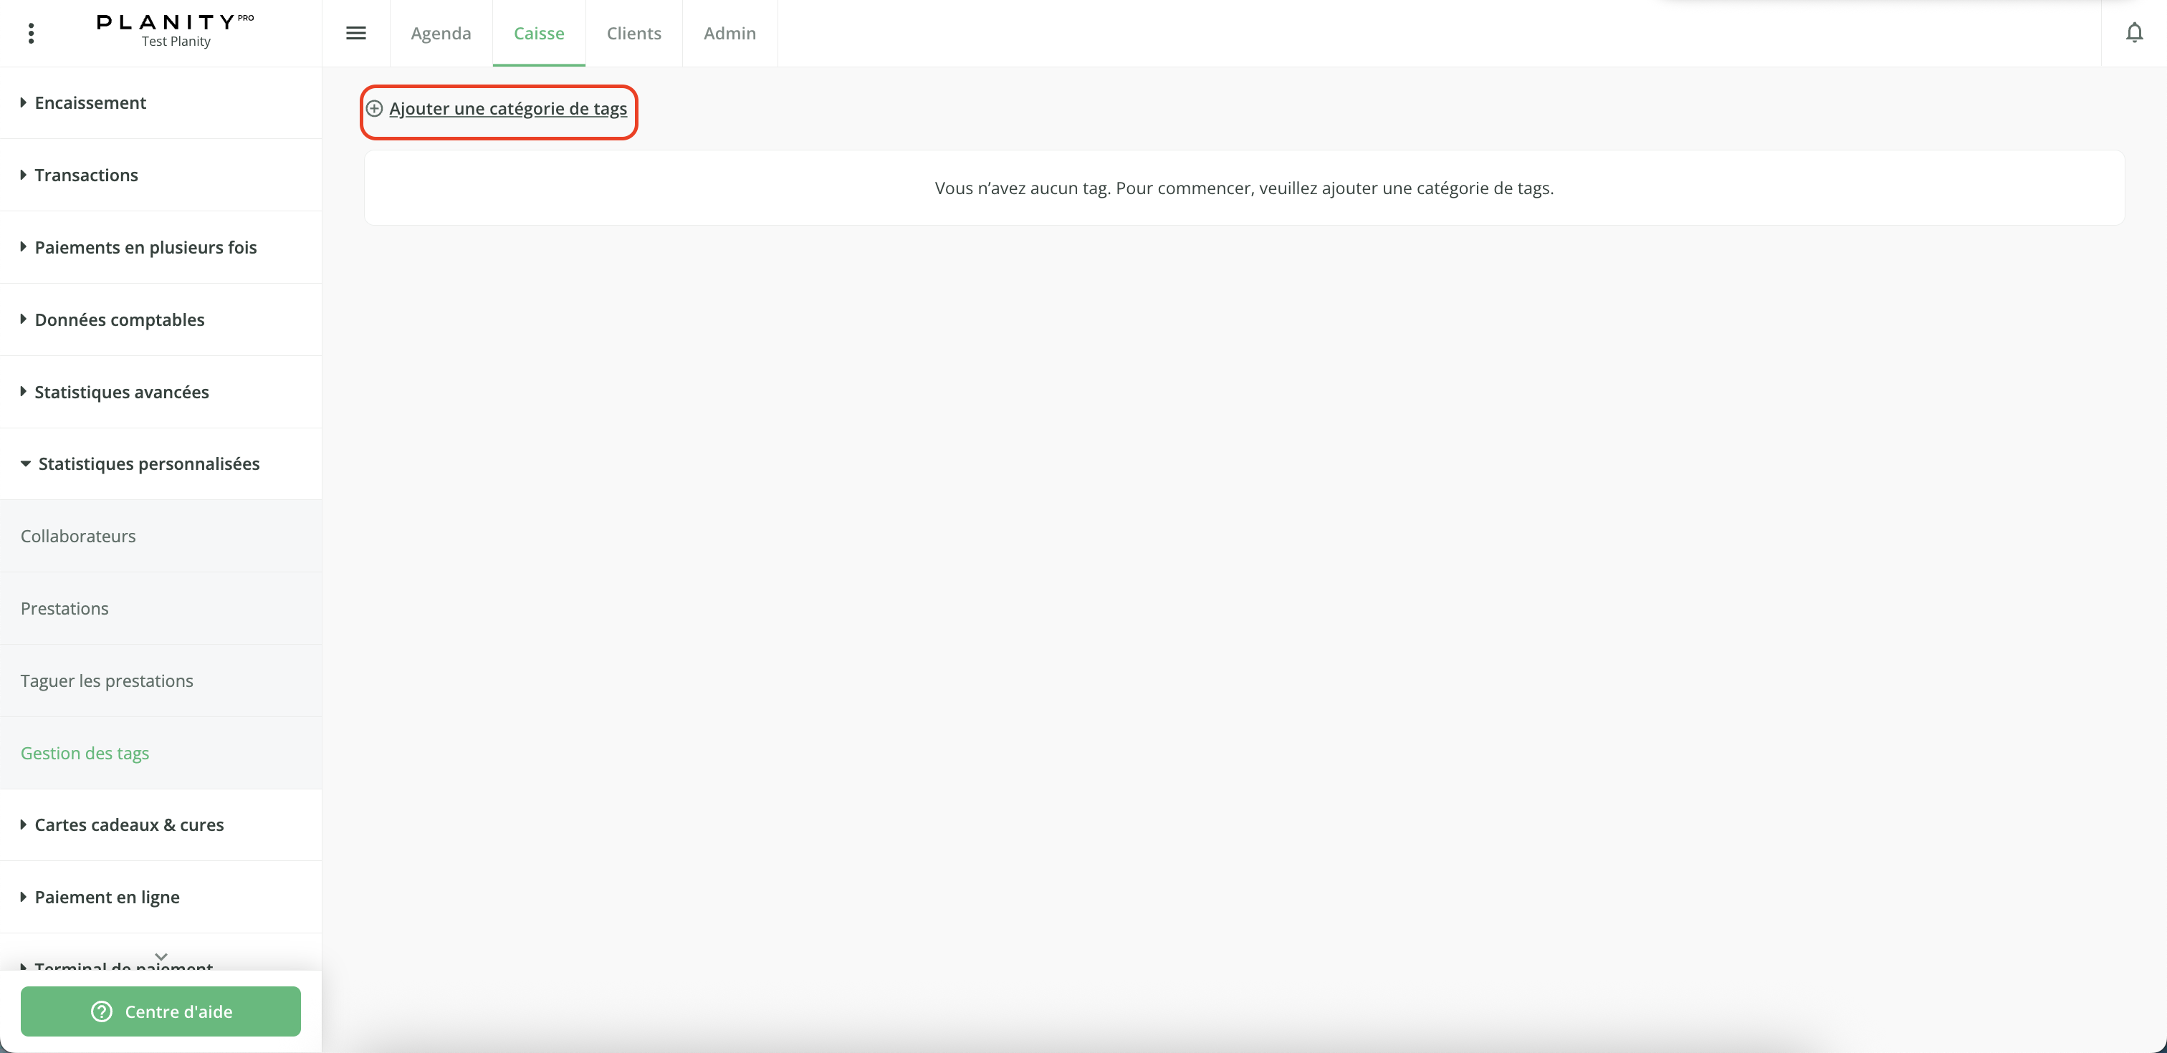Screen dimensions: 2167x1053
Task: Click the Test Planity account name
Action: pyautogui.click(x=176, y=42)
